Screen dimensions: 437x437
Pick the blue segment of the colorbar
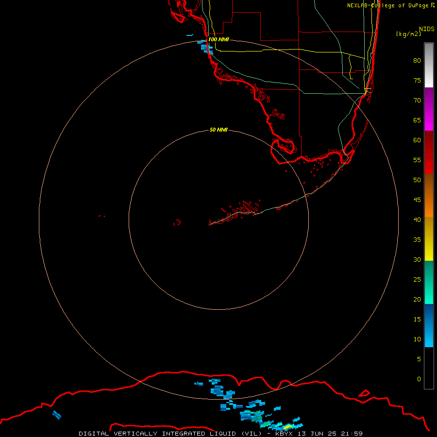tap(429, 325)
